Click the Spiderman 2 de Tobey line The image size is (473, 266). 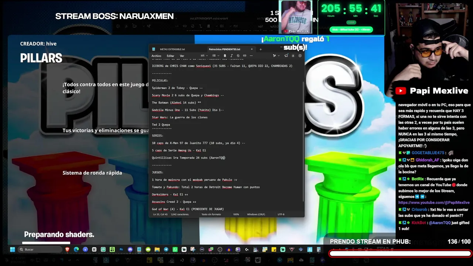pos(177,88)
